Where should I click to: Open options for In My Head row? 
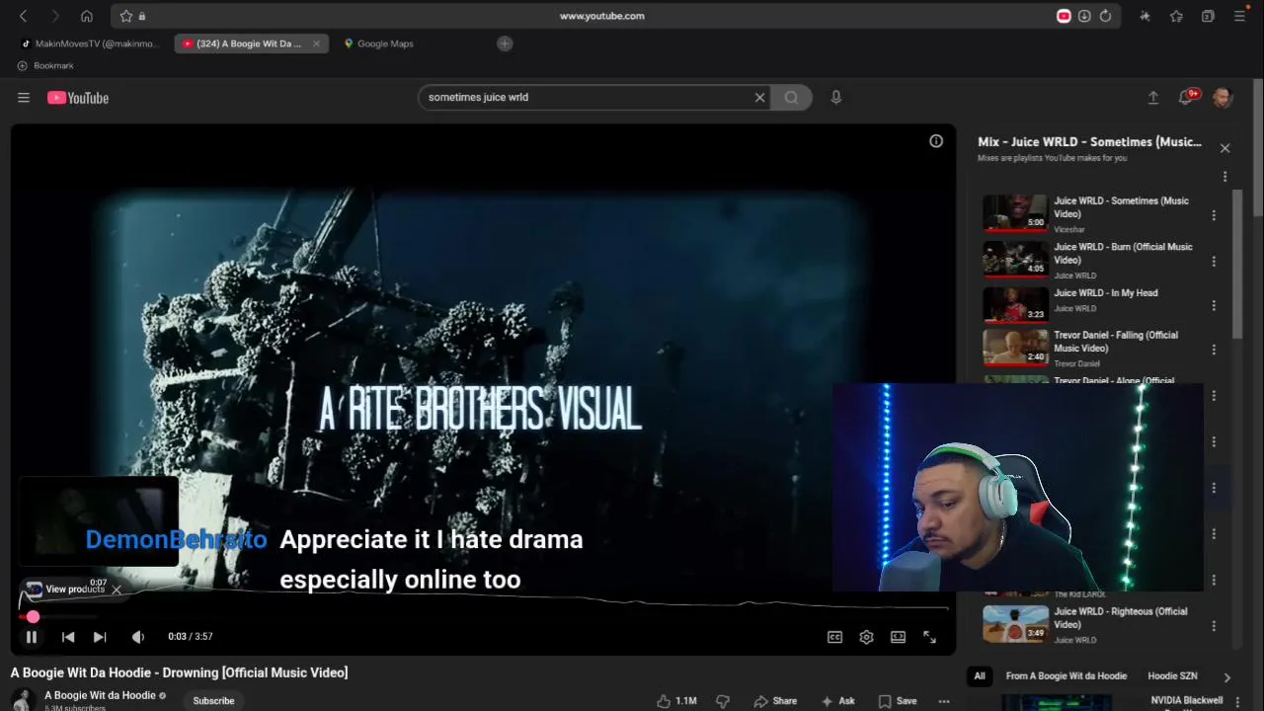coord(1214,306)
